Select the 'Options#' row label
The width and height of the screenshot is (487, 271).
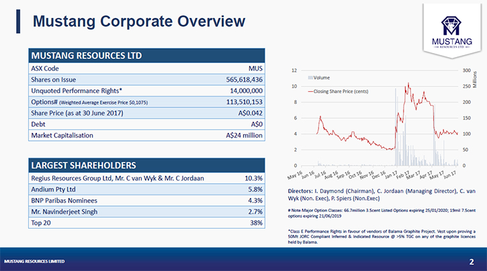(x=44, y=102)
